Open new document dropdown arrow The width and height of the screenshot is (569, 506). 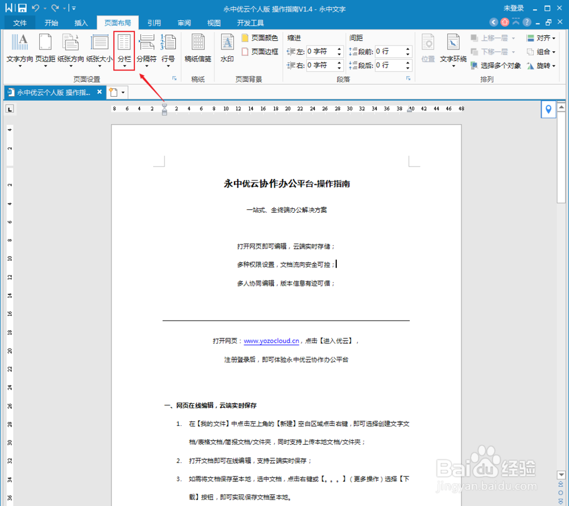(123, 93)
